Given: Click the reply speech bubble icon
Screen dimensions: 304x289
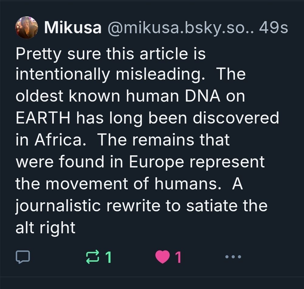Looking at the screenshot, I should click(x=23, y=257).
